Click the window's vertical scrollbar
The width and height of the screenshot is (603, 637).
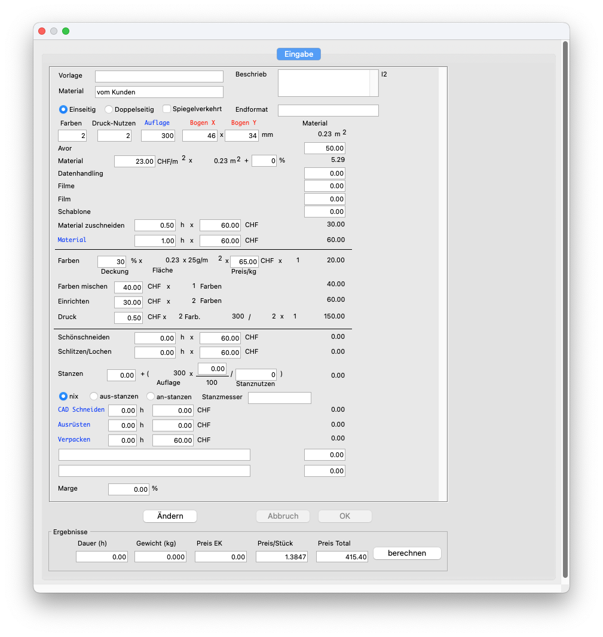point(565,299)
